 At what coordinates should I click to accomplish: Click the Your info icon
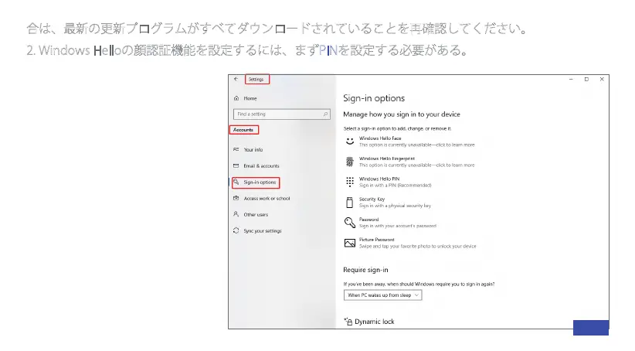coord(236,149)
